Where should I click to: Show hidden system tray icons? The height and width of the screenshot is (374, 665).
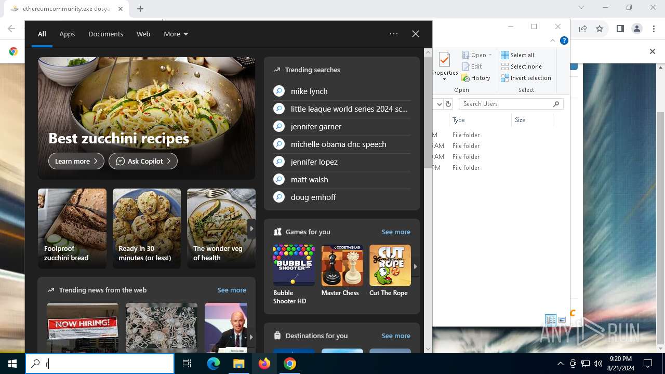(560, 364)
